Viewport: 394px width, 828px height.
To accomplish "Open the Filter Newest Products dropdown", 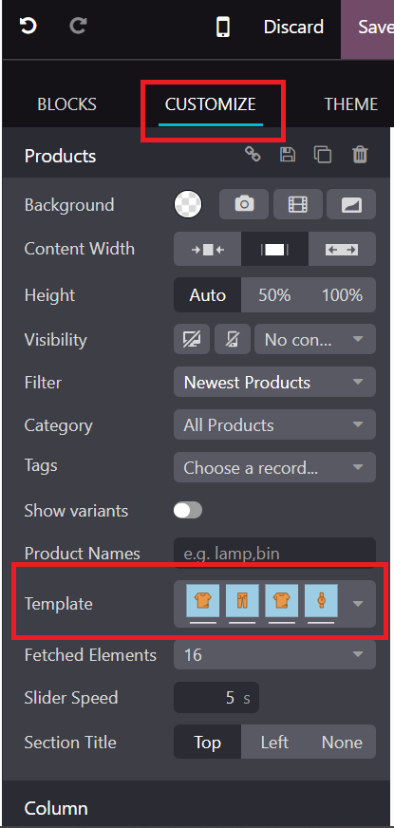I will pos(274,382).
